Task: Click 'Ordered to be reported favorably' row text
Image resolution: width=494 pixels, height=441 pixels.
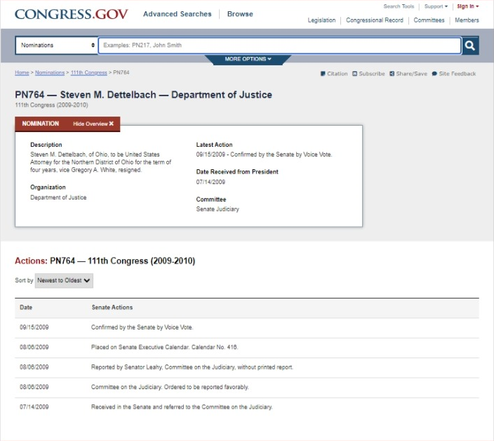Action: [x=170, y=387]
